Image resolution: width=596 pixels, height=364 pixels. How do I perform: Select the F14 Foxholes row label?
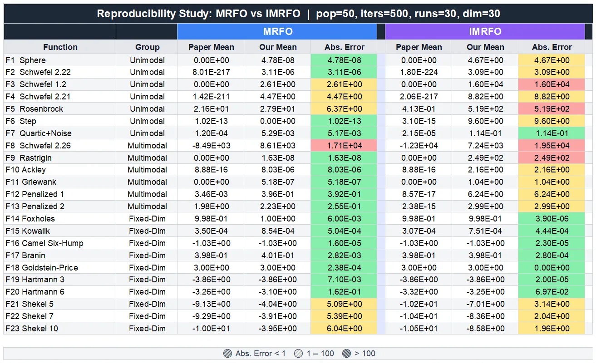30,219
